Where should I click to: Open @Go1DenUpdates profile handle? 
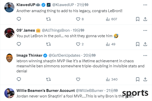tap(64, 55)
